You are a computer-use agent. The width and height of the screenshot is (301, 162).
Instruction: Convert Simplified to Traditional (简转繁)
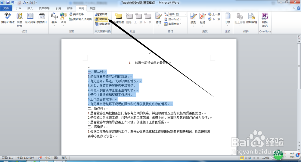101,19
